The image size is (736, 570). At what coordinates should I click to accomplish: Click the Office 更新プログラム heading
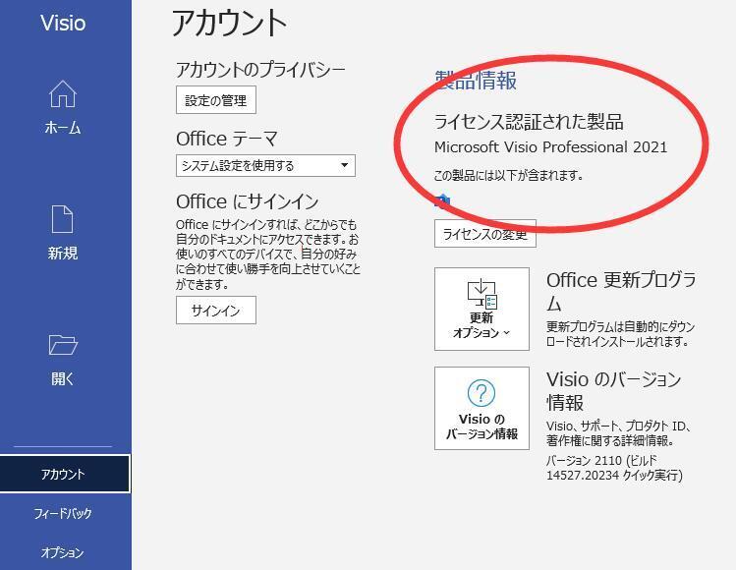coord(621,291)
